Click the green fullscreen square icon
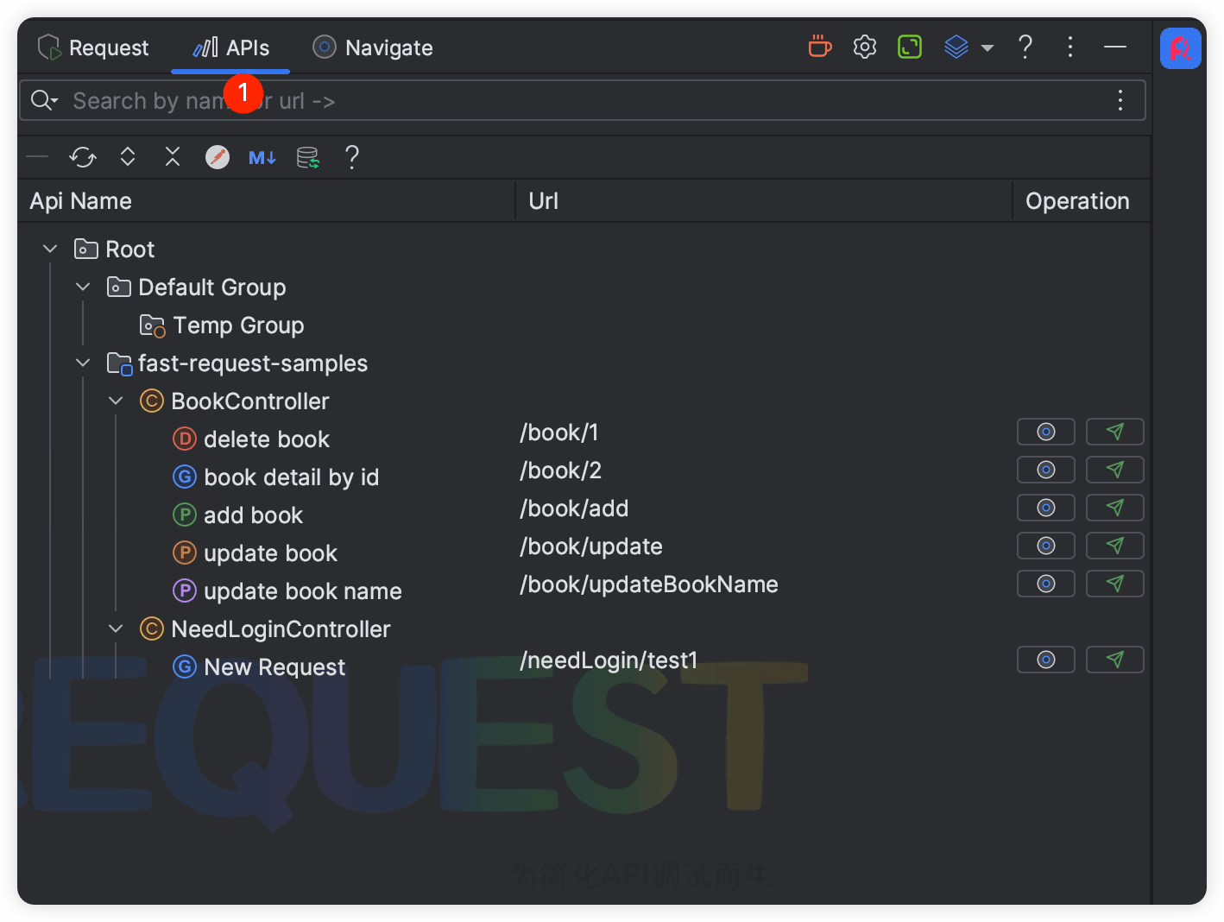 [910, 47]
